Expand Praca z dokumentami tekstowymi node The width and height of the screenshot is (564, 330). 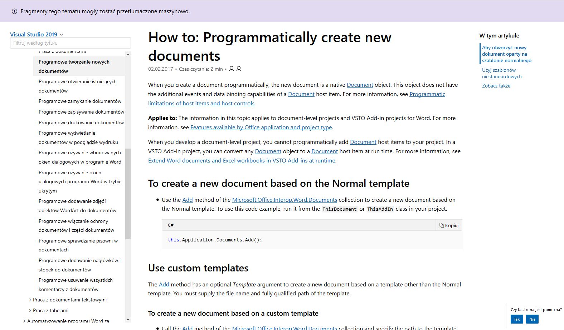point(30,300)
